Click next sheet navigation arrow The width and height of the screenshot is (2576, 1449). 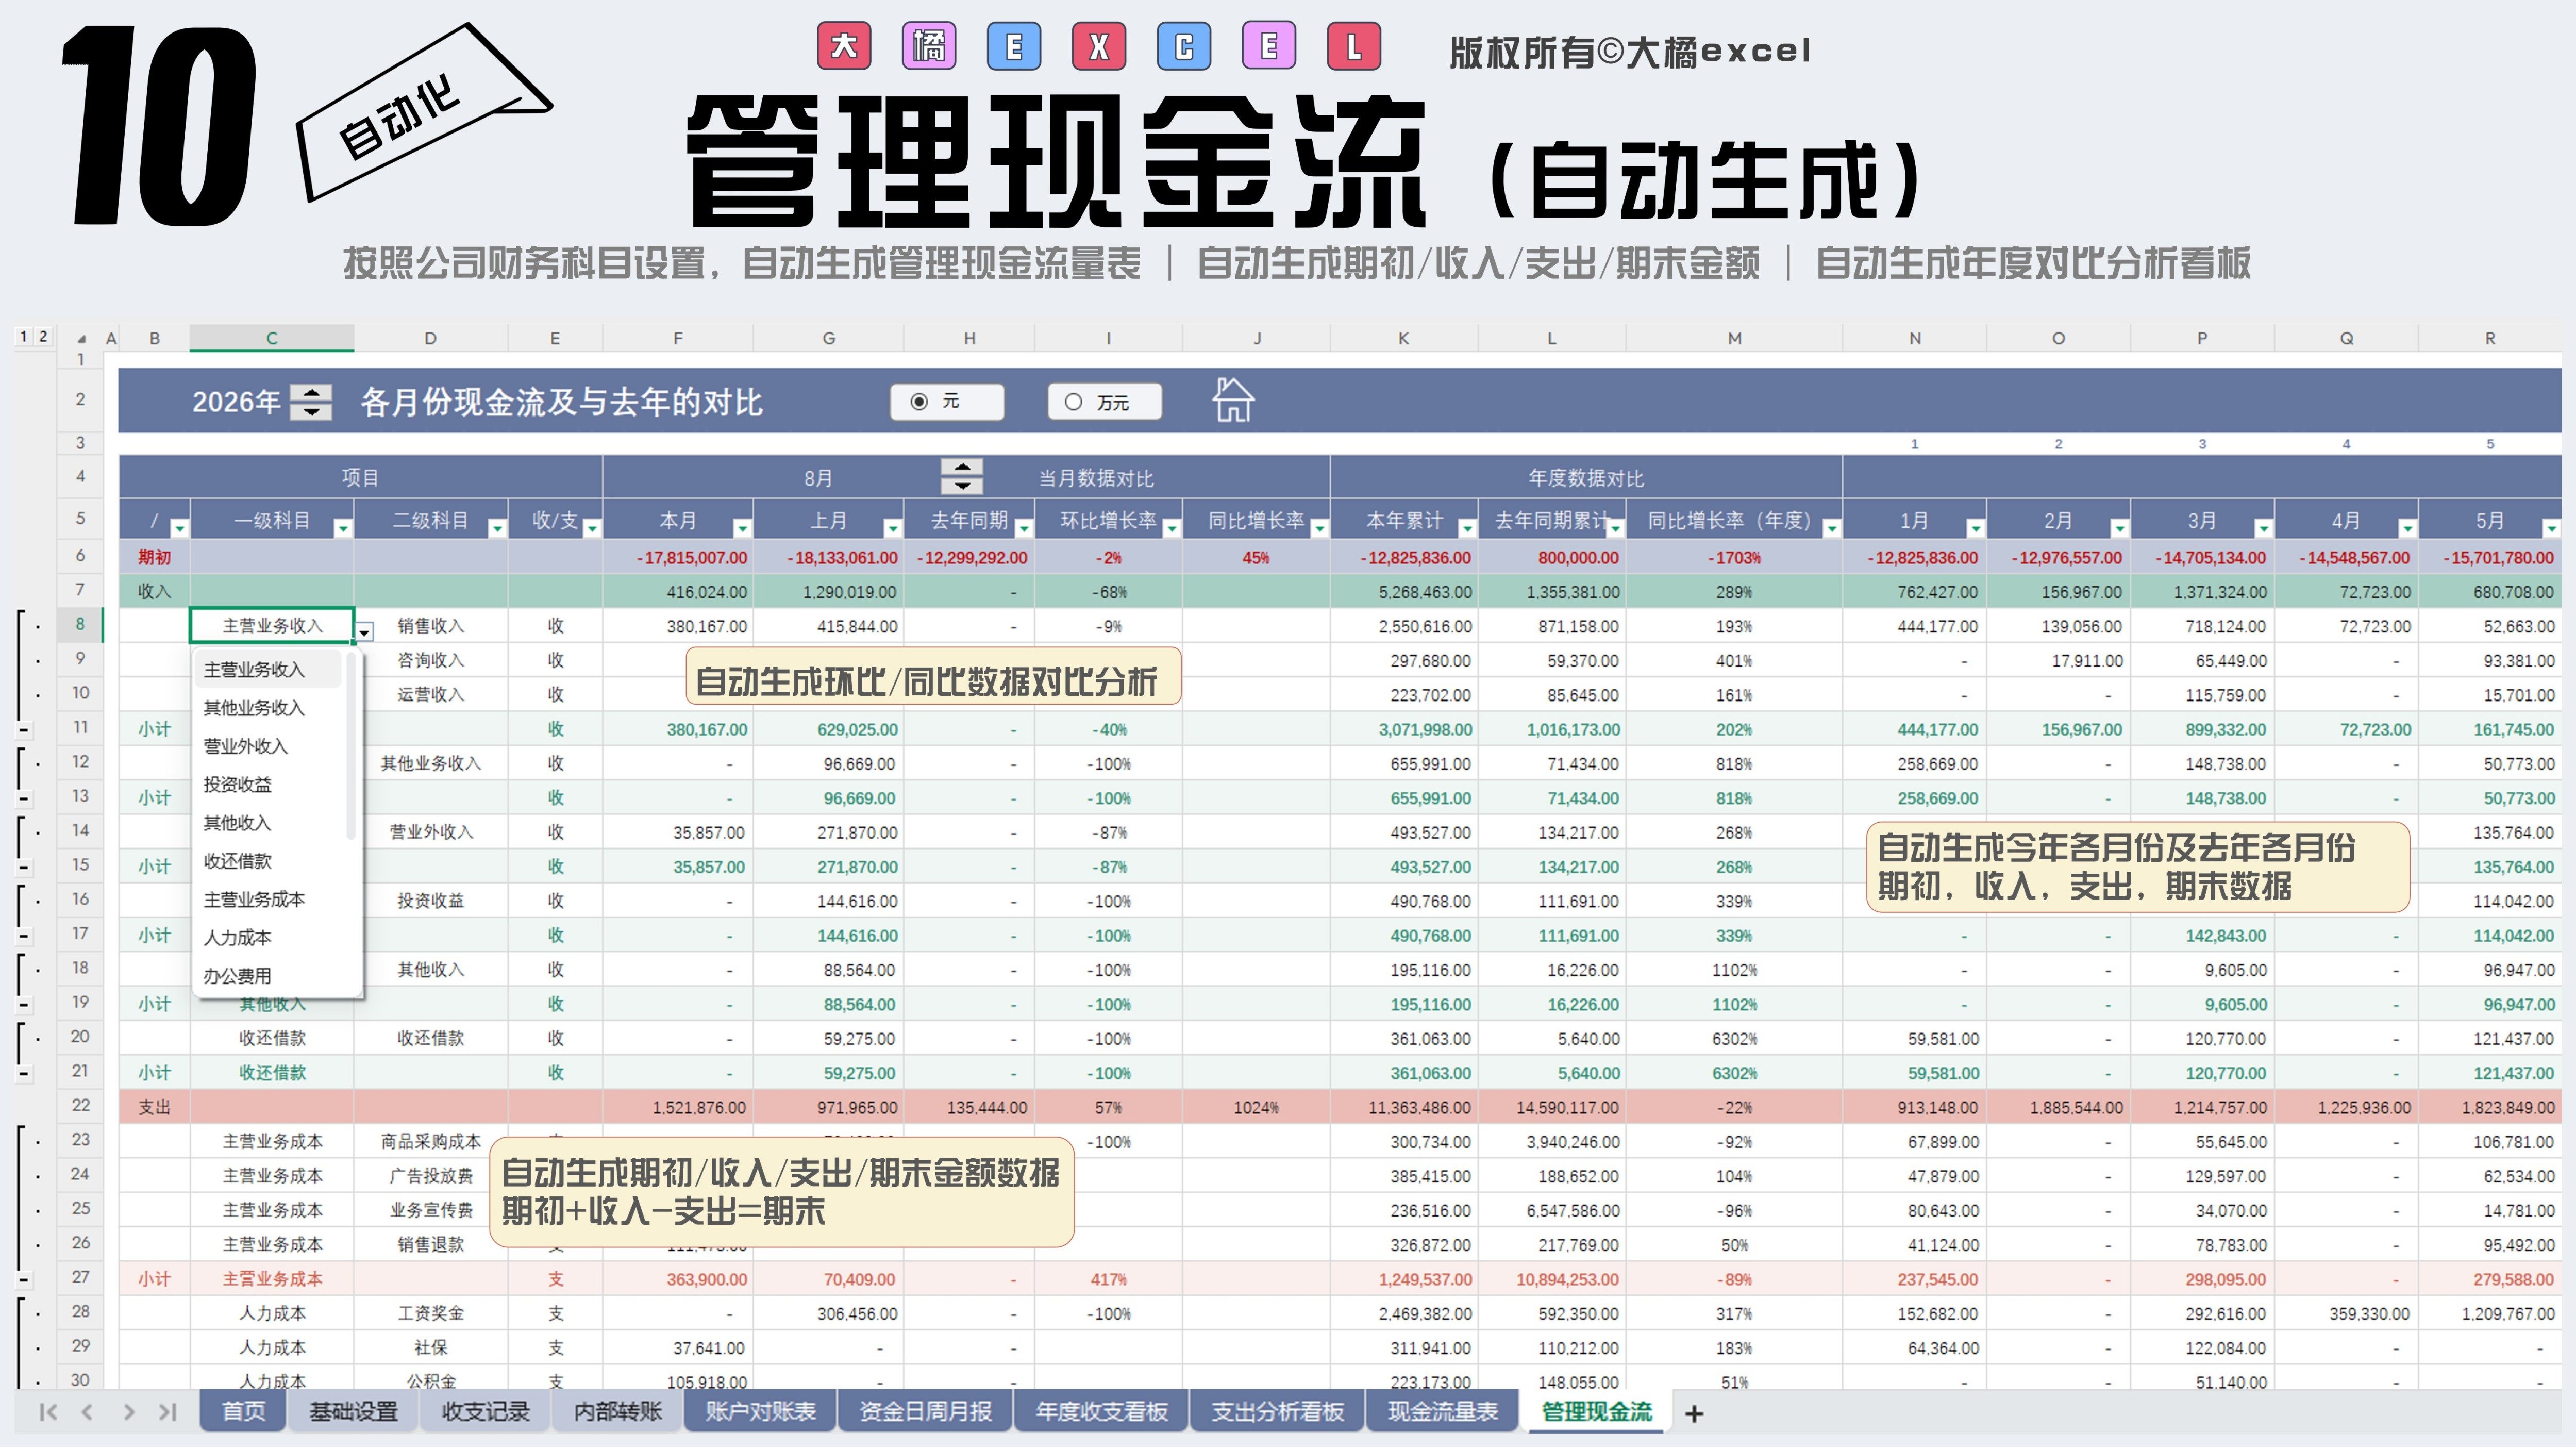(128, 1412)
